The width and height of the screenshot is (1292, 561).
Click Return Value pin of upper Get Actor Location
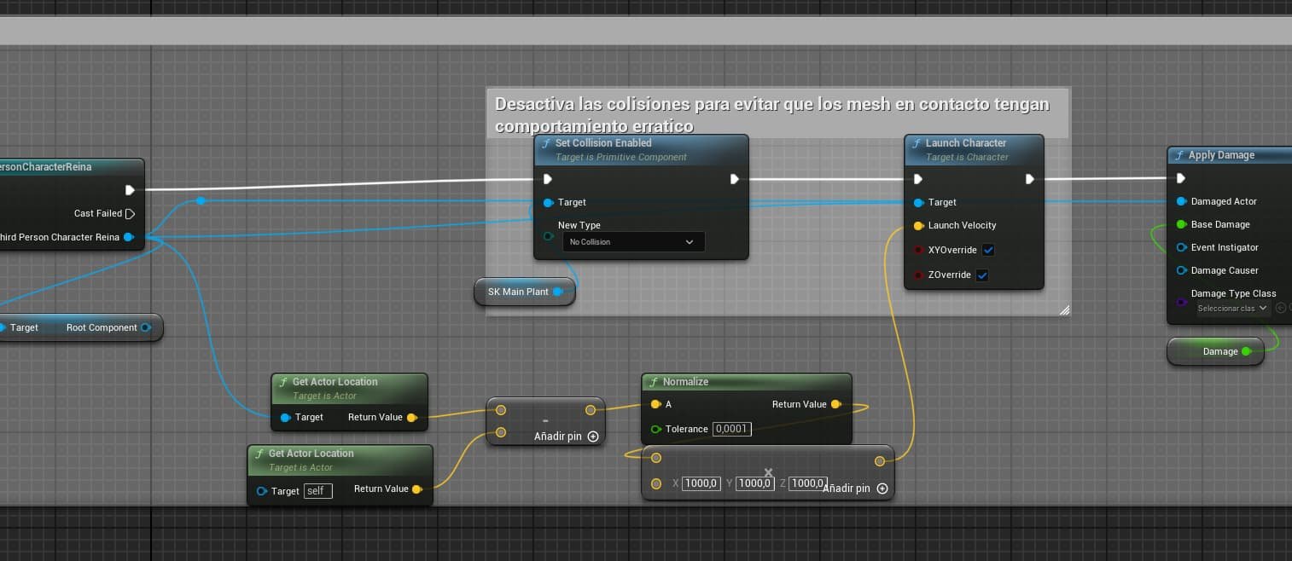click(412, 418)
